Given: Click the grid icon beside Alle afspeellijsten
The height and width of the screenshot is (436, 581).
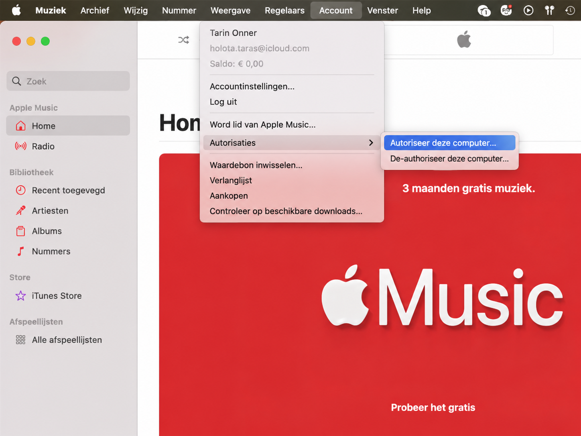Looking at the screenshot, I should click(x=20, y=340).
